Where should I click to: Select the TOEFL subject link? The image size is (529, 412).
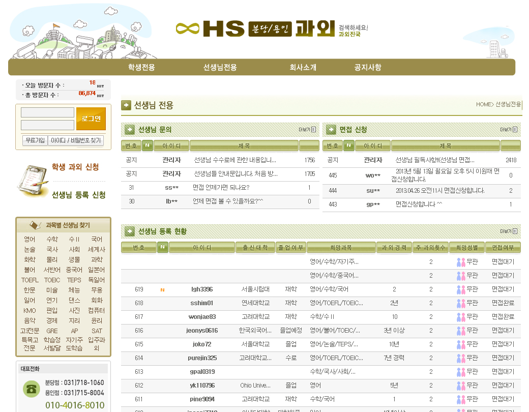tap(30, 280)
